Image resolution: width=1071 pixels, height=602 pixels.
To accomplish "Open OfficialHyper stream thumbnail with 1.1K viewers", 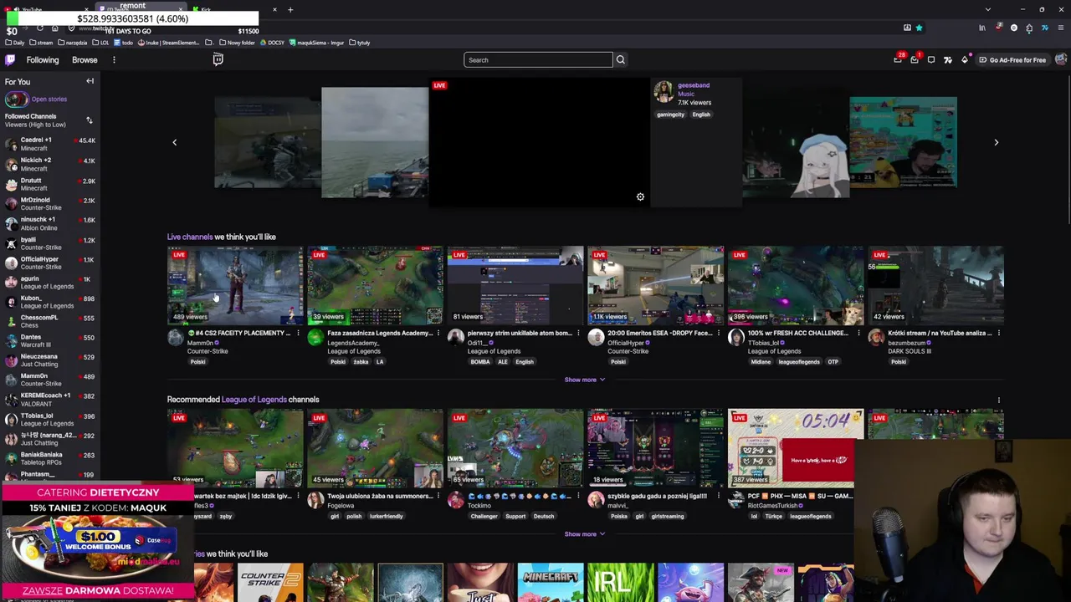I will (655, 284).
